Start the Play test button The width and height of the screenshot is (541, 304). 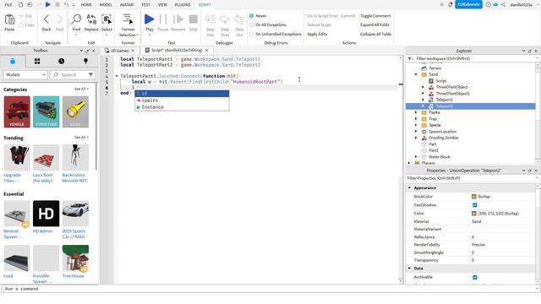pos(150,19)
